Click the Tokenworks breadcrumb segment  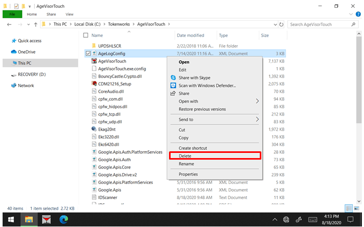[119, 24]
